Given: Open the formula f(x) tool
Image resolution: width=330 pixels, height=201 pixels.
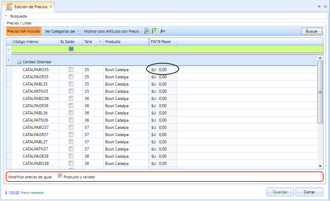Looking at the screenshot, I should tap(163, 31).
